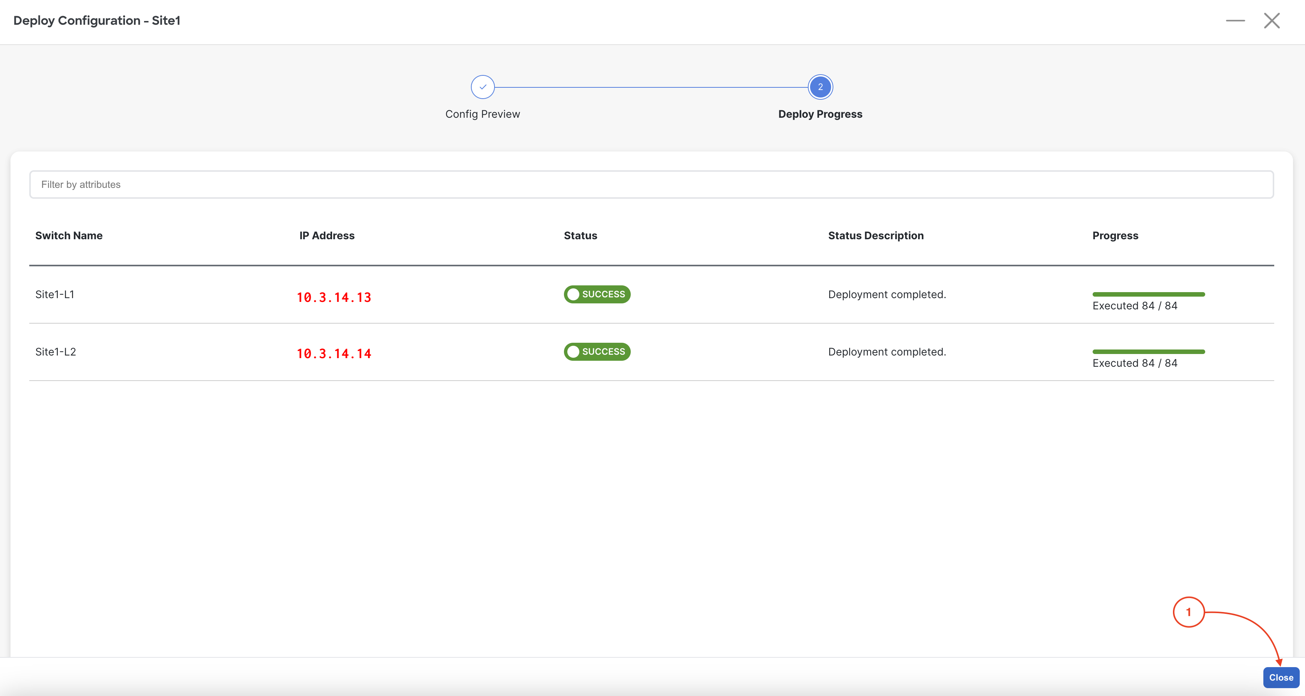Click the Deploy Progress step 2 circle
This screenshot has width=1305, height=696.
point(820,87)
